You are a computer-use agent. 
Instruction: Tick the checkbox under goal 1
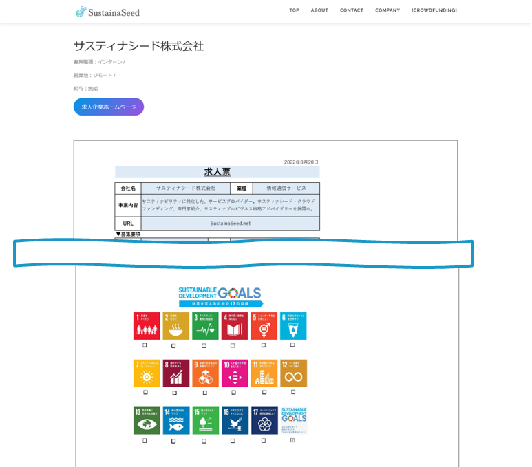coord(145,345)
